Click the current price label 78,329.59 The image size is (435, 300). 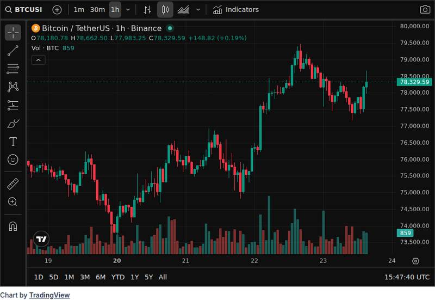pos(414,82)
